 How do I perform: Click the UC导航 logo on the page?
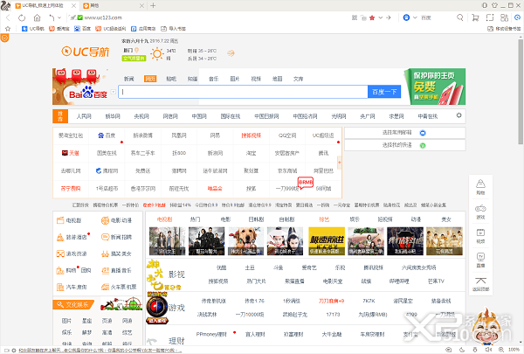pyautogui.click(x=86, y=52)
